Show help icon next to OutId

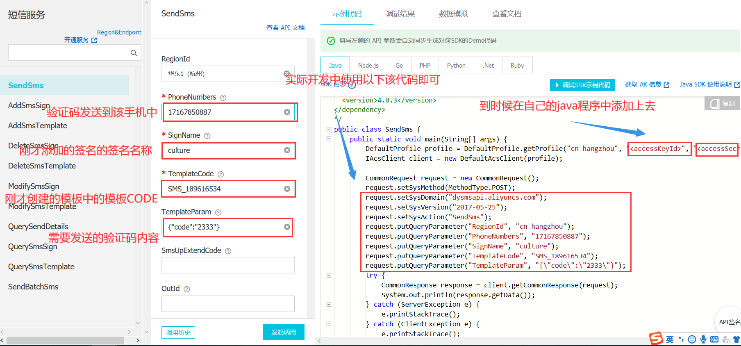click(x=187, y=289)
